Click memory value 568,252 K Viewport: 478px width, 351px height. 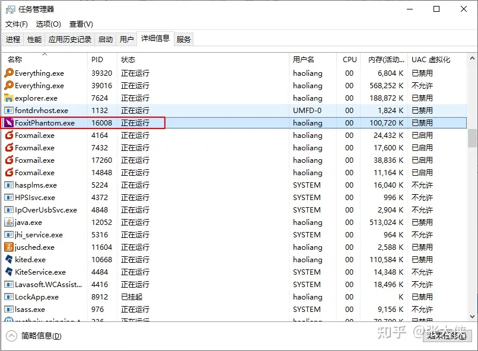[387, 85]
